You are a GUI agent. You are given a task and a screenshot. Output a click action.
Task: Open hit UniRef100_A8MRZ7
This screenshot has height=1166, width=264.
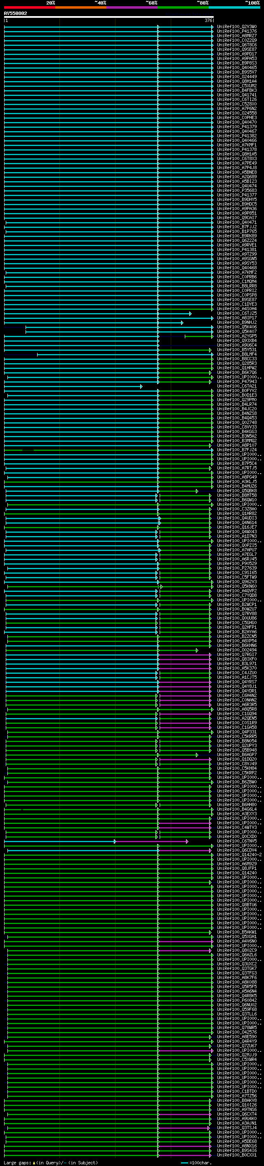pyautogui.click(x=237, y=36)
